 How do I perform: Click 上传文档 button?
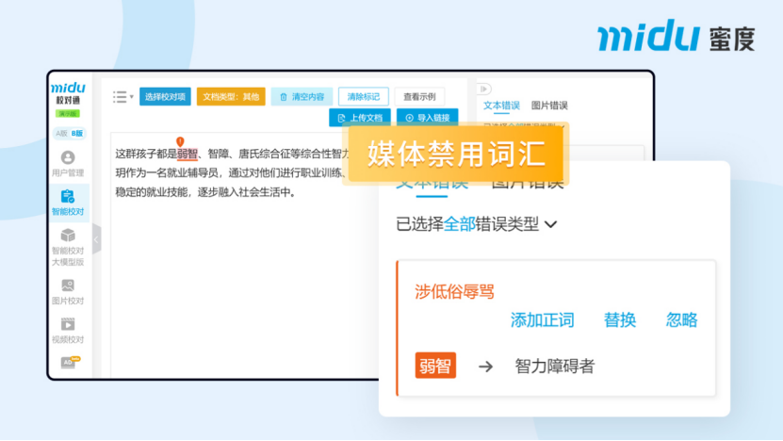360,118
